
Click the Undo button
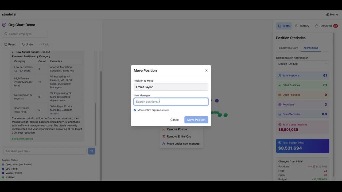[x=27, y=45]
